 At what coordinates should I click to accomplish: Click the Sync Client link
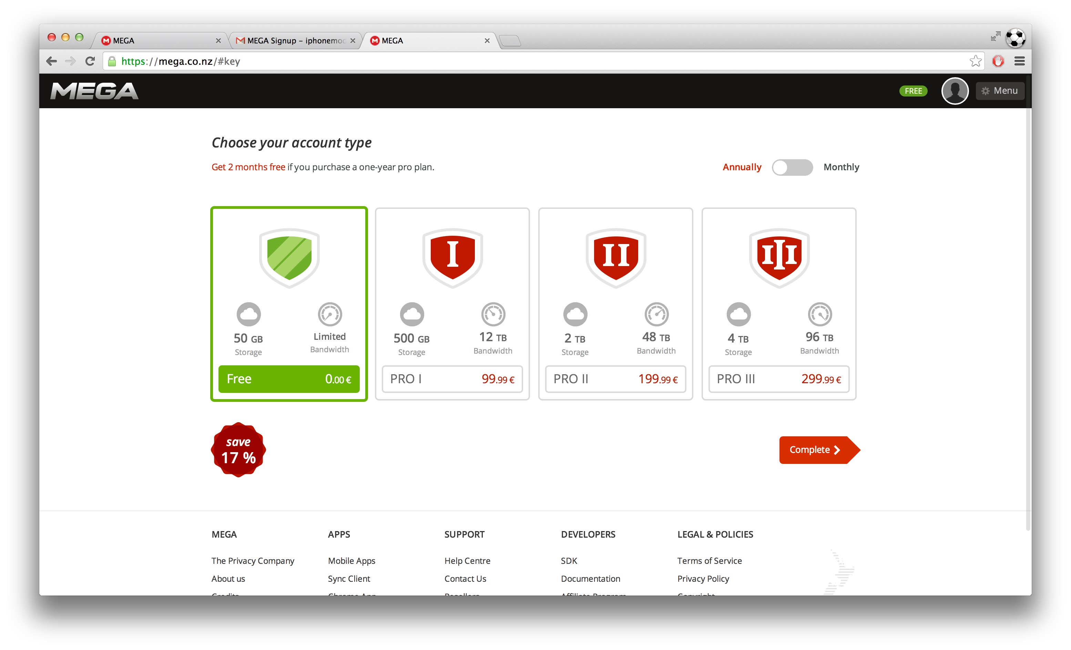coord(349,579)
